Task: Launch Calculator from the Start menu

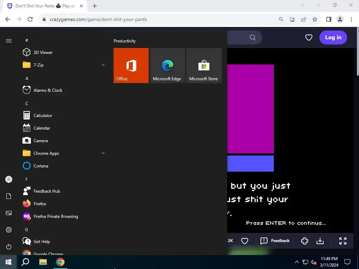Action: click(64, 115)
